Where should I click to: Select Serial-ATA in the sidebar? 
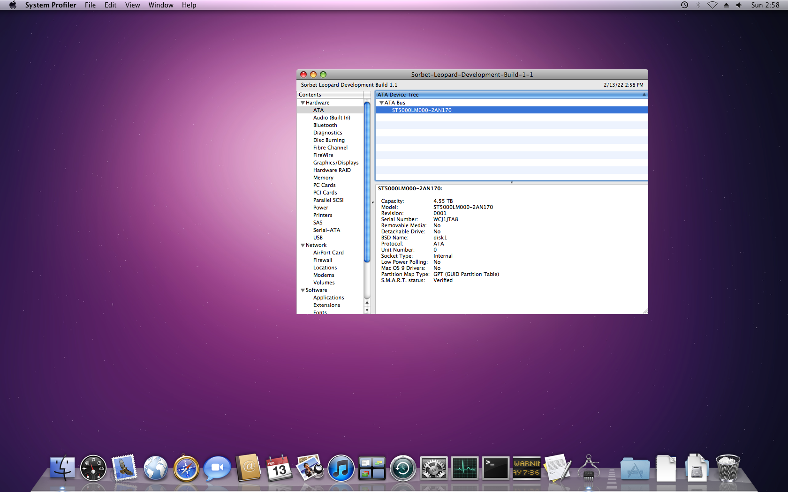point(326,230)
